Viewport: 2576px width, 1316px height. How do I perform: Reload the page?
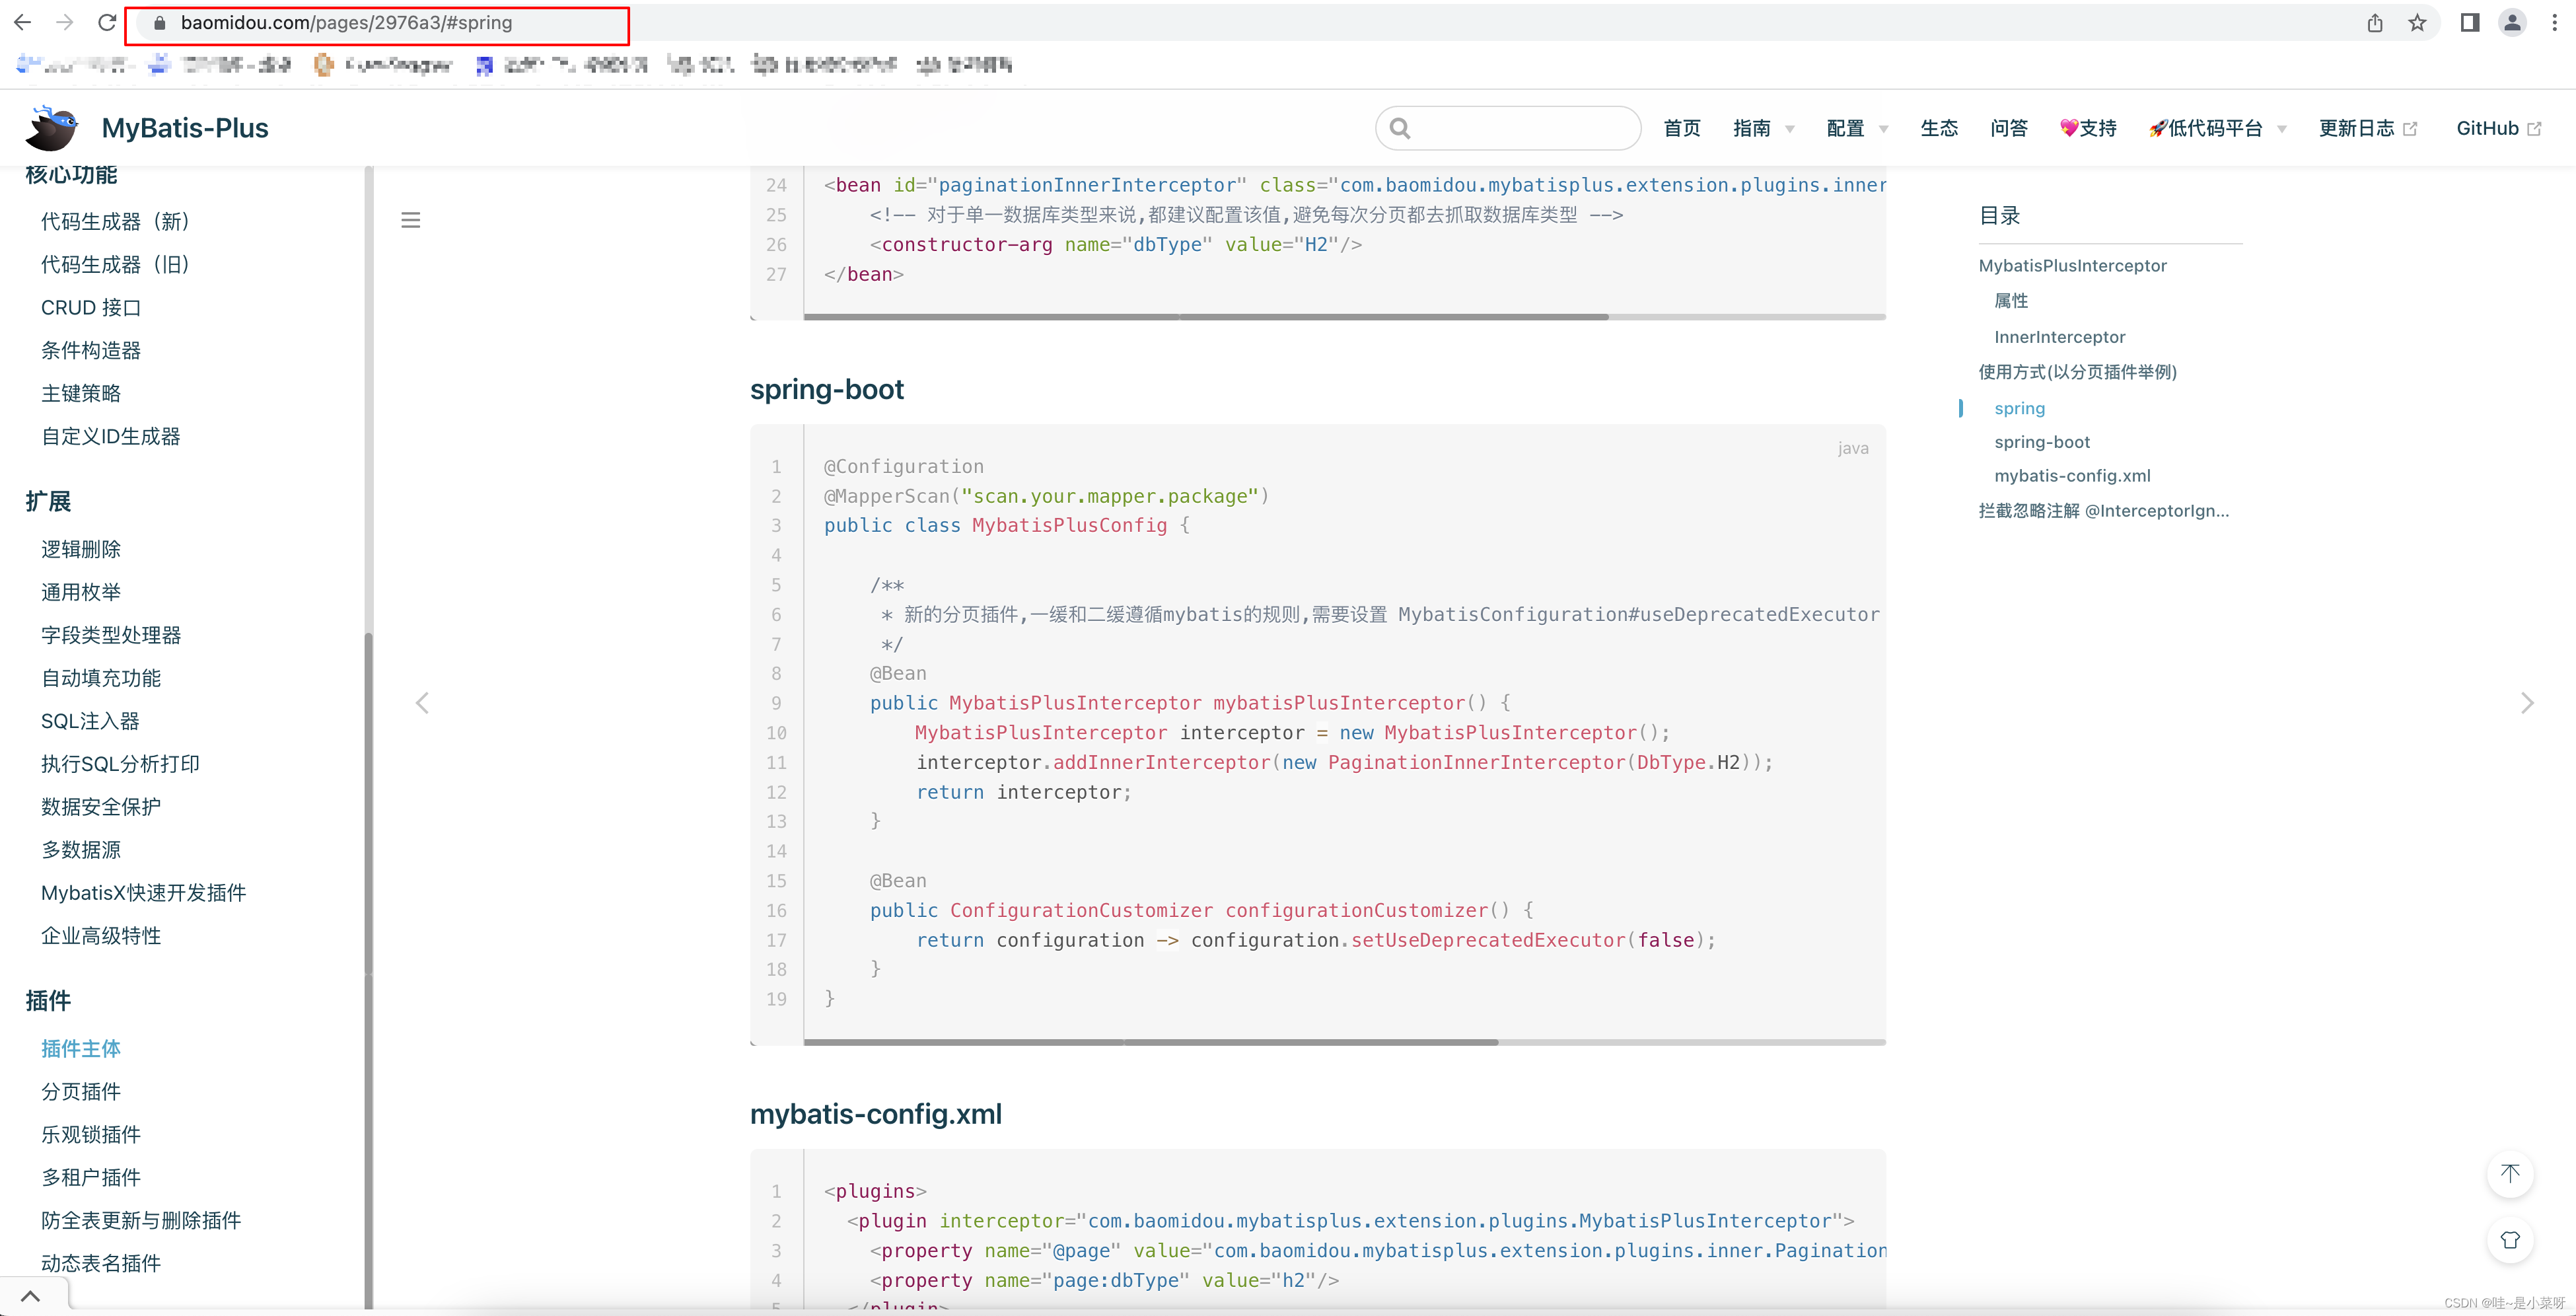(107, 23)
